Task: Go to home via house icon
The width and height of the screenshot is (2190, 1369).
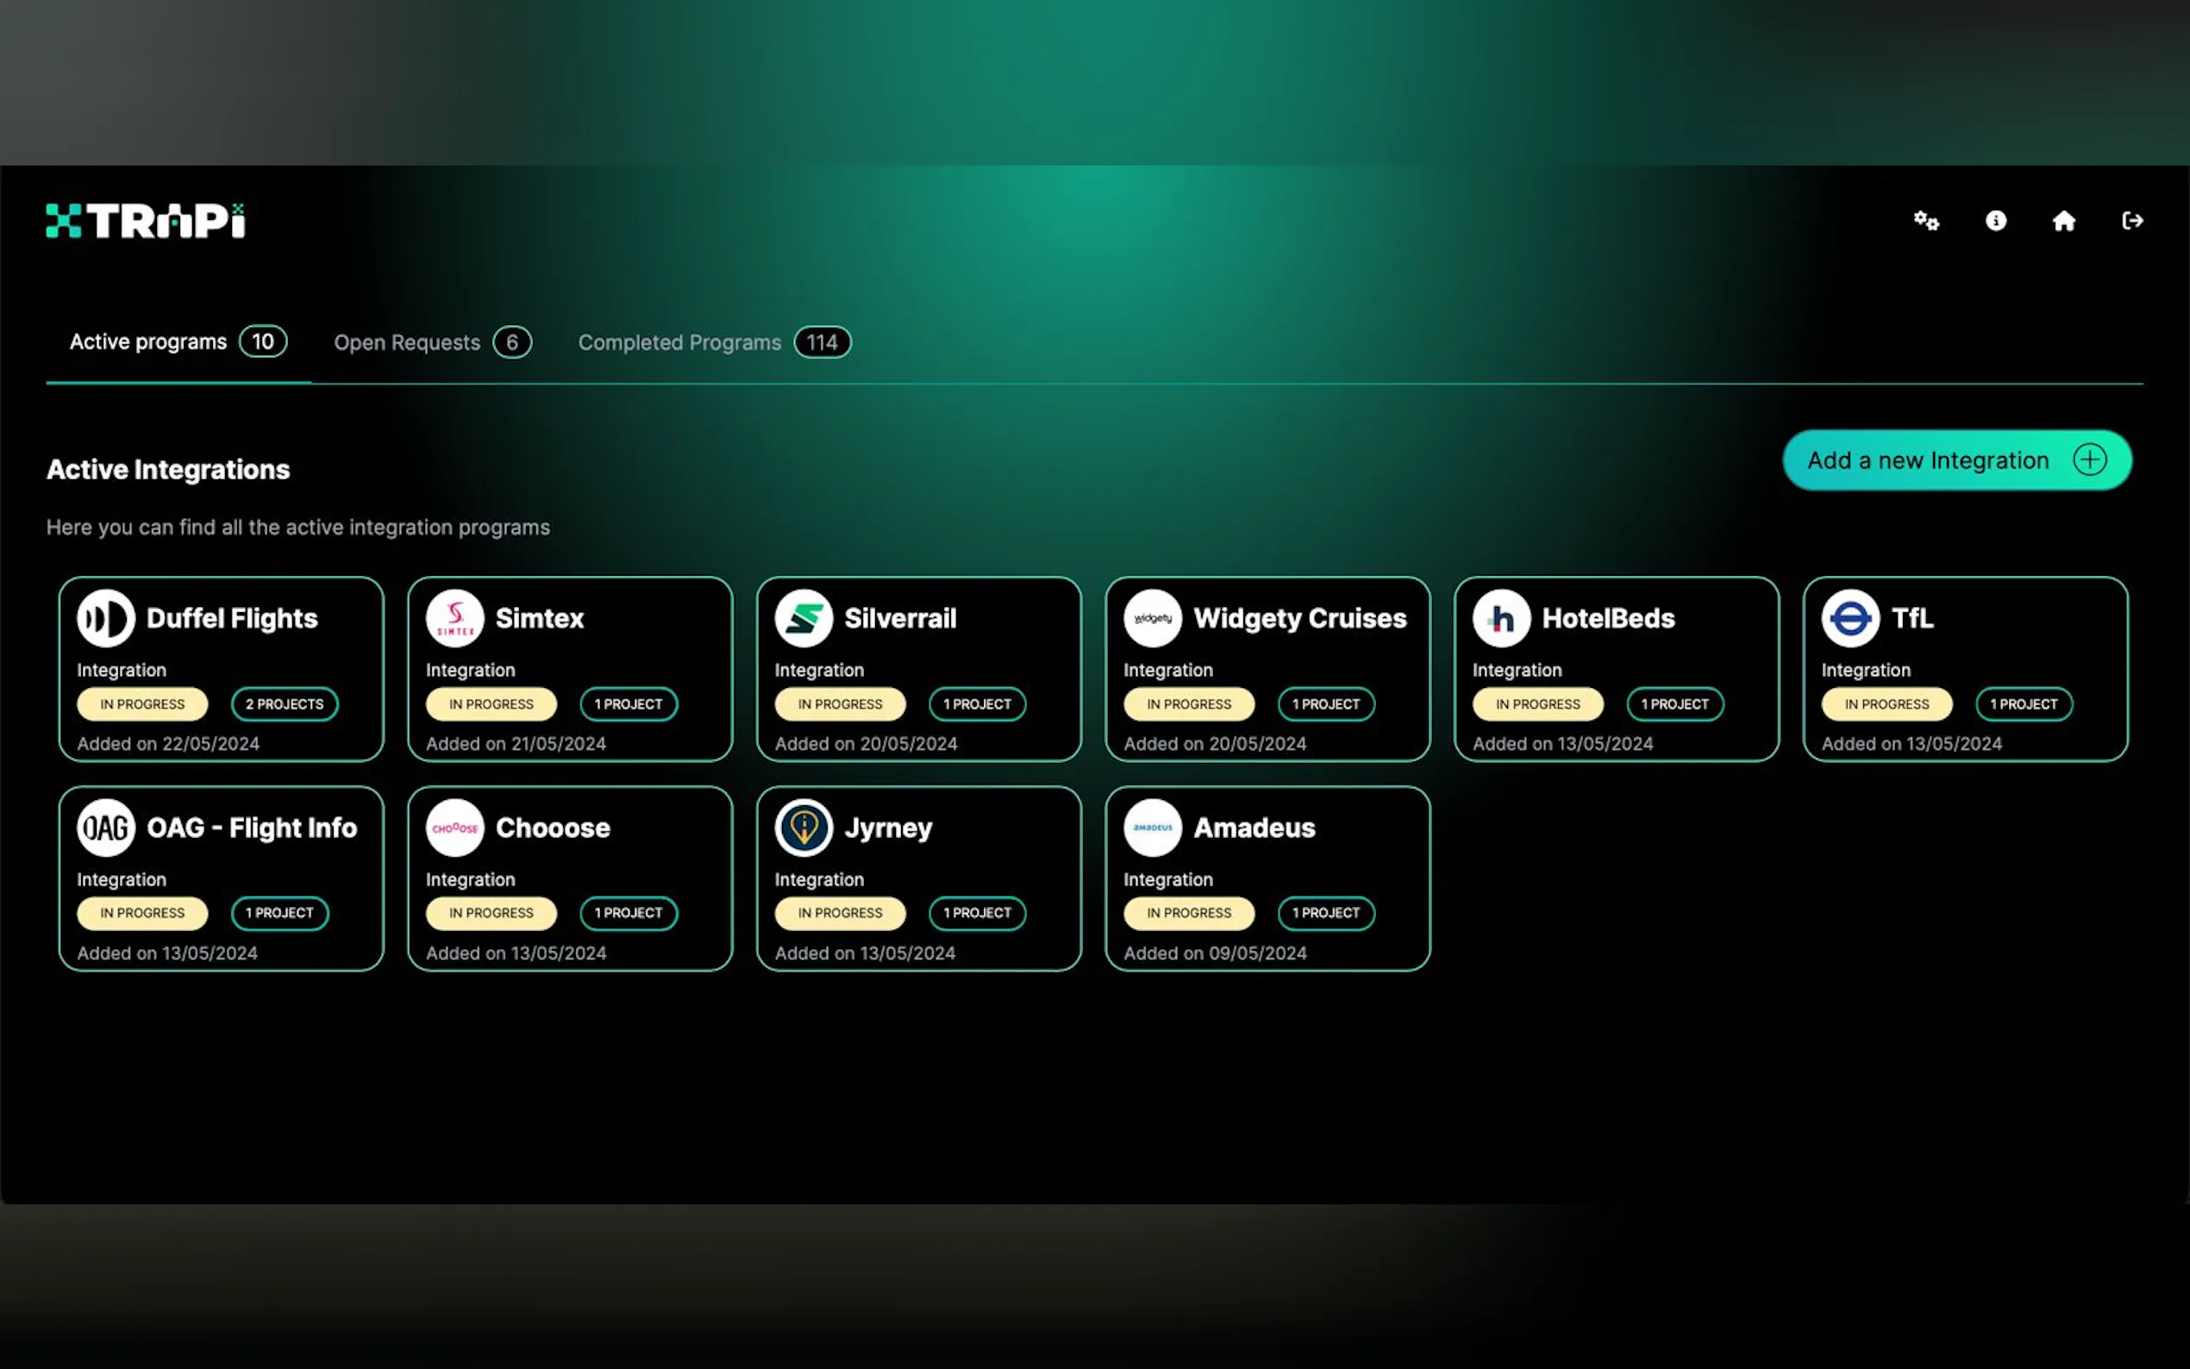Action: 2063,221
